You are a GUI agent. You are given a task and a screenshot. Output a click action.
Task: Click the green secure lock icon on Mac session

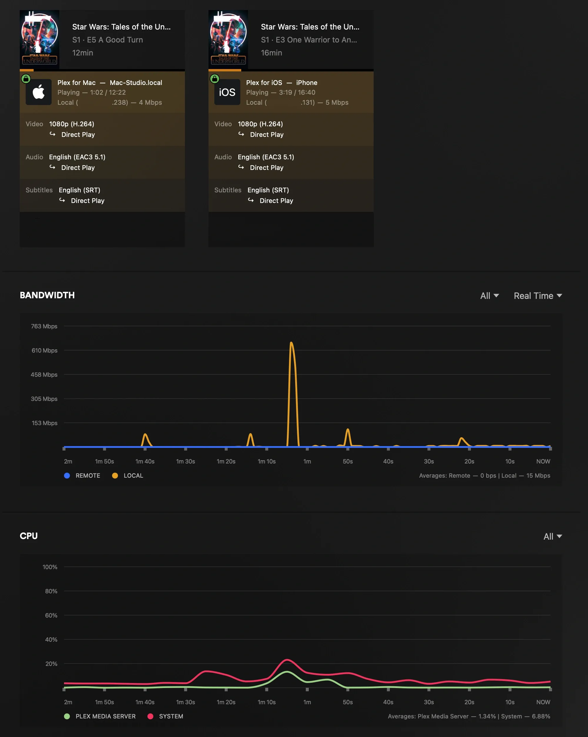(26, 79)
